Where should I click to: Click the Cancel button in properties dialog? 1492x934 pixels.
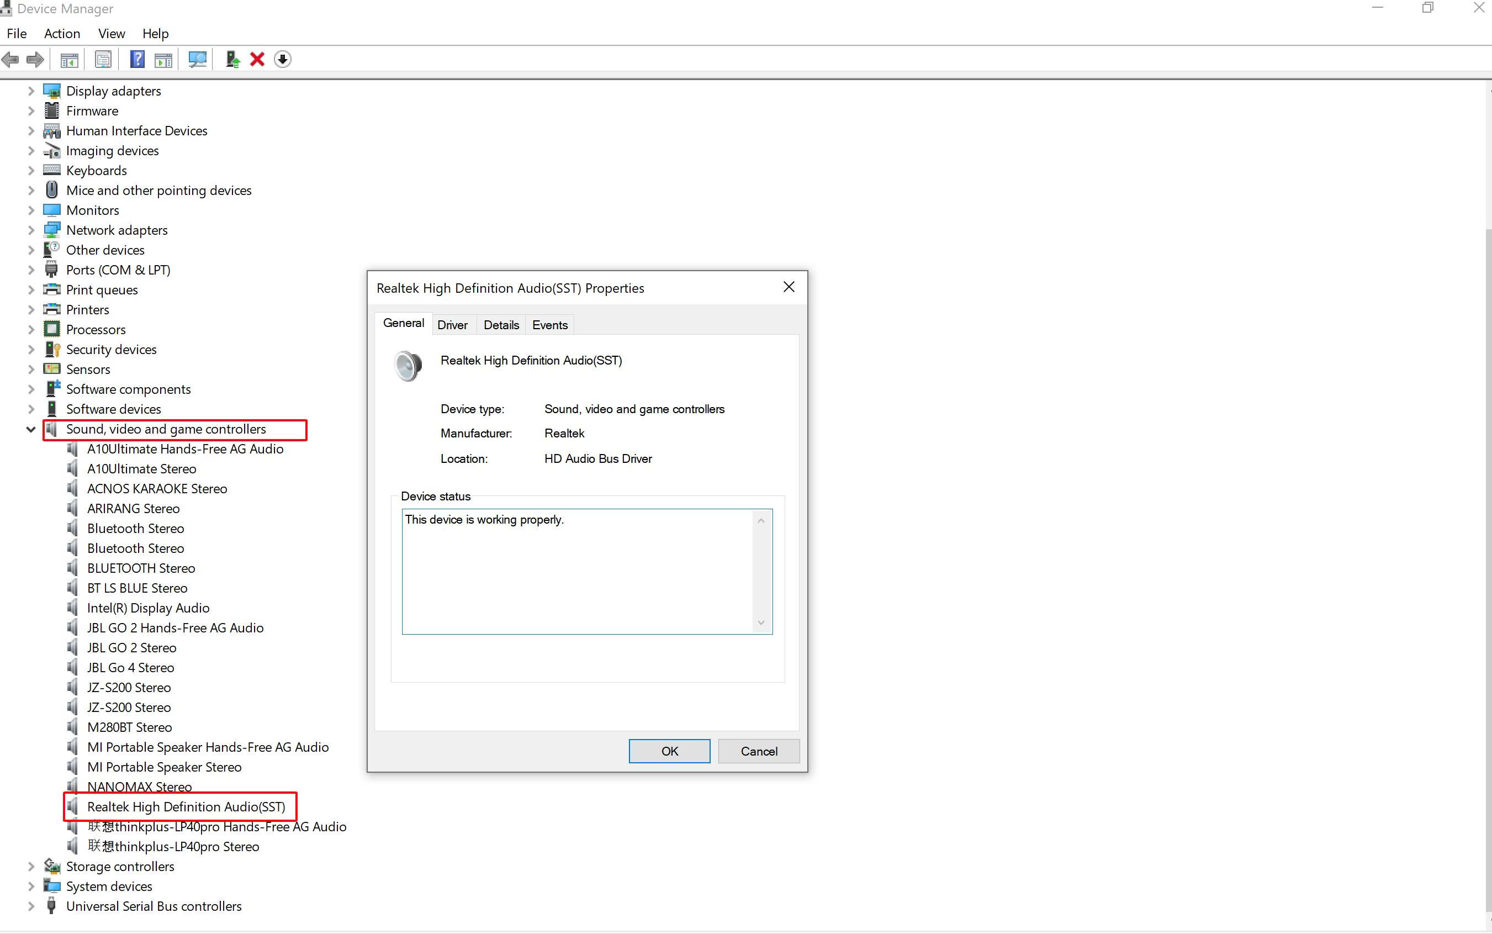758,751
